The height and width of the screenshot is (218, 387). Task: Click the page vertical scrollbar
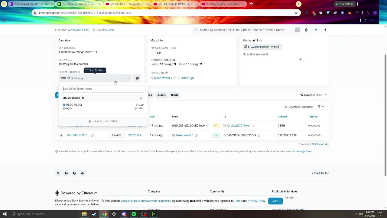385,115
